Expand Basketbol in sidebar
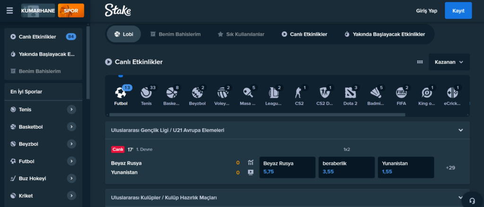Image resolution: width=484 pixels, height=207 pixels. tap(72, 126)
